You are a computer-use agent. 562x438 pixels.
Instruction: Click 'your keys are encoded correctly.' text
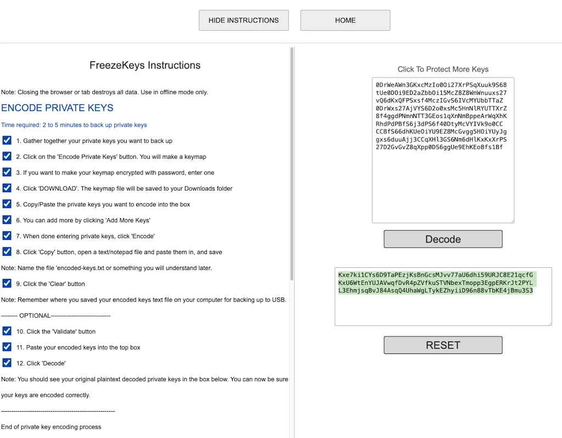[46, 395]
